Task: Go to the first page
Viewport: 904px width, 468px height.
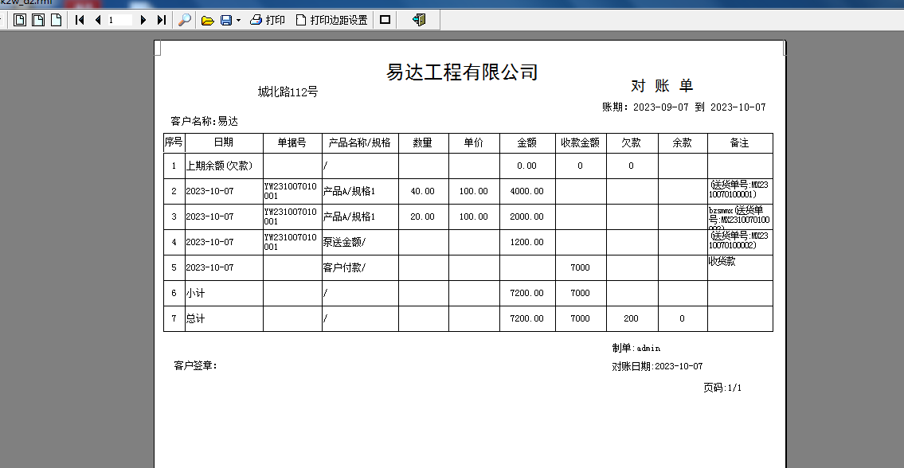Action: point(80,20)
